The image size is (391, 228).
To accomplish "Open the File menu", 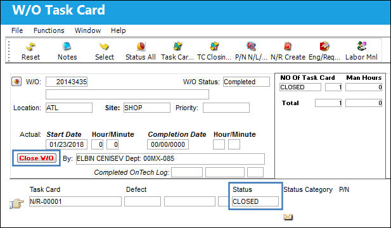I will [x=17, y=30].
